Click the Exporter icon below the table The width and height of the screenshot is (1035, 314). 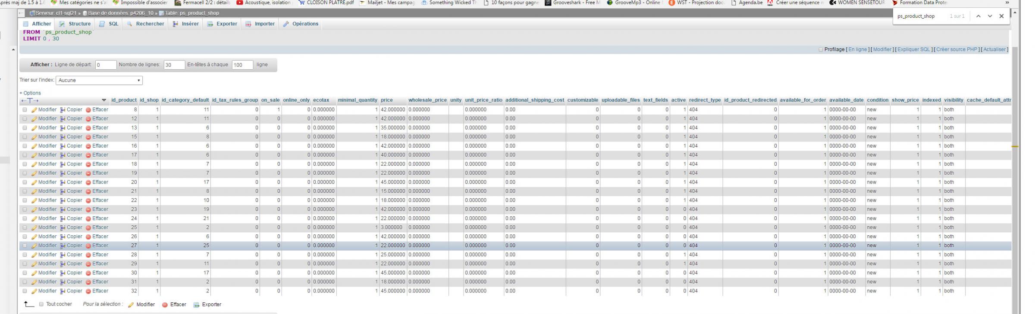pos(197,305)
